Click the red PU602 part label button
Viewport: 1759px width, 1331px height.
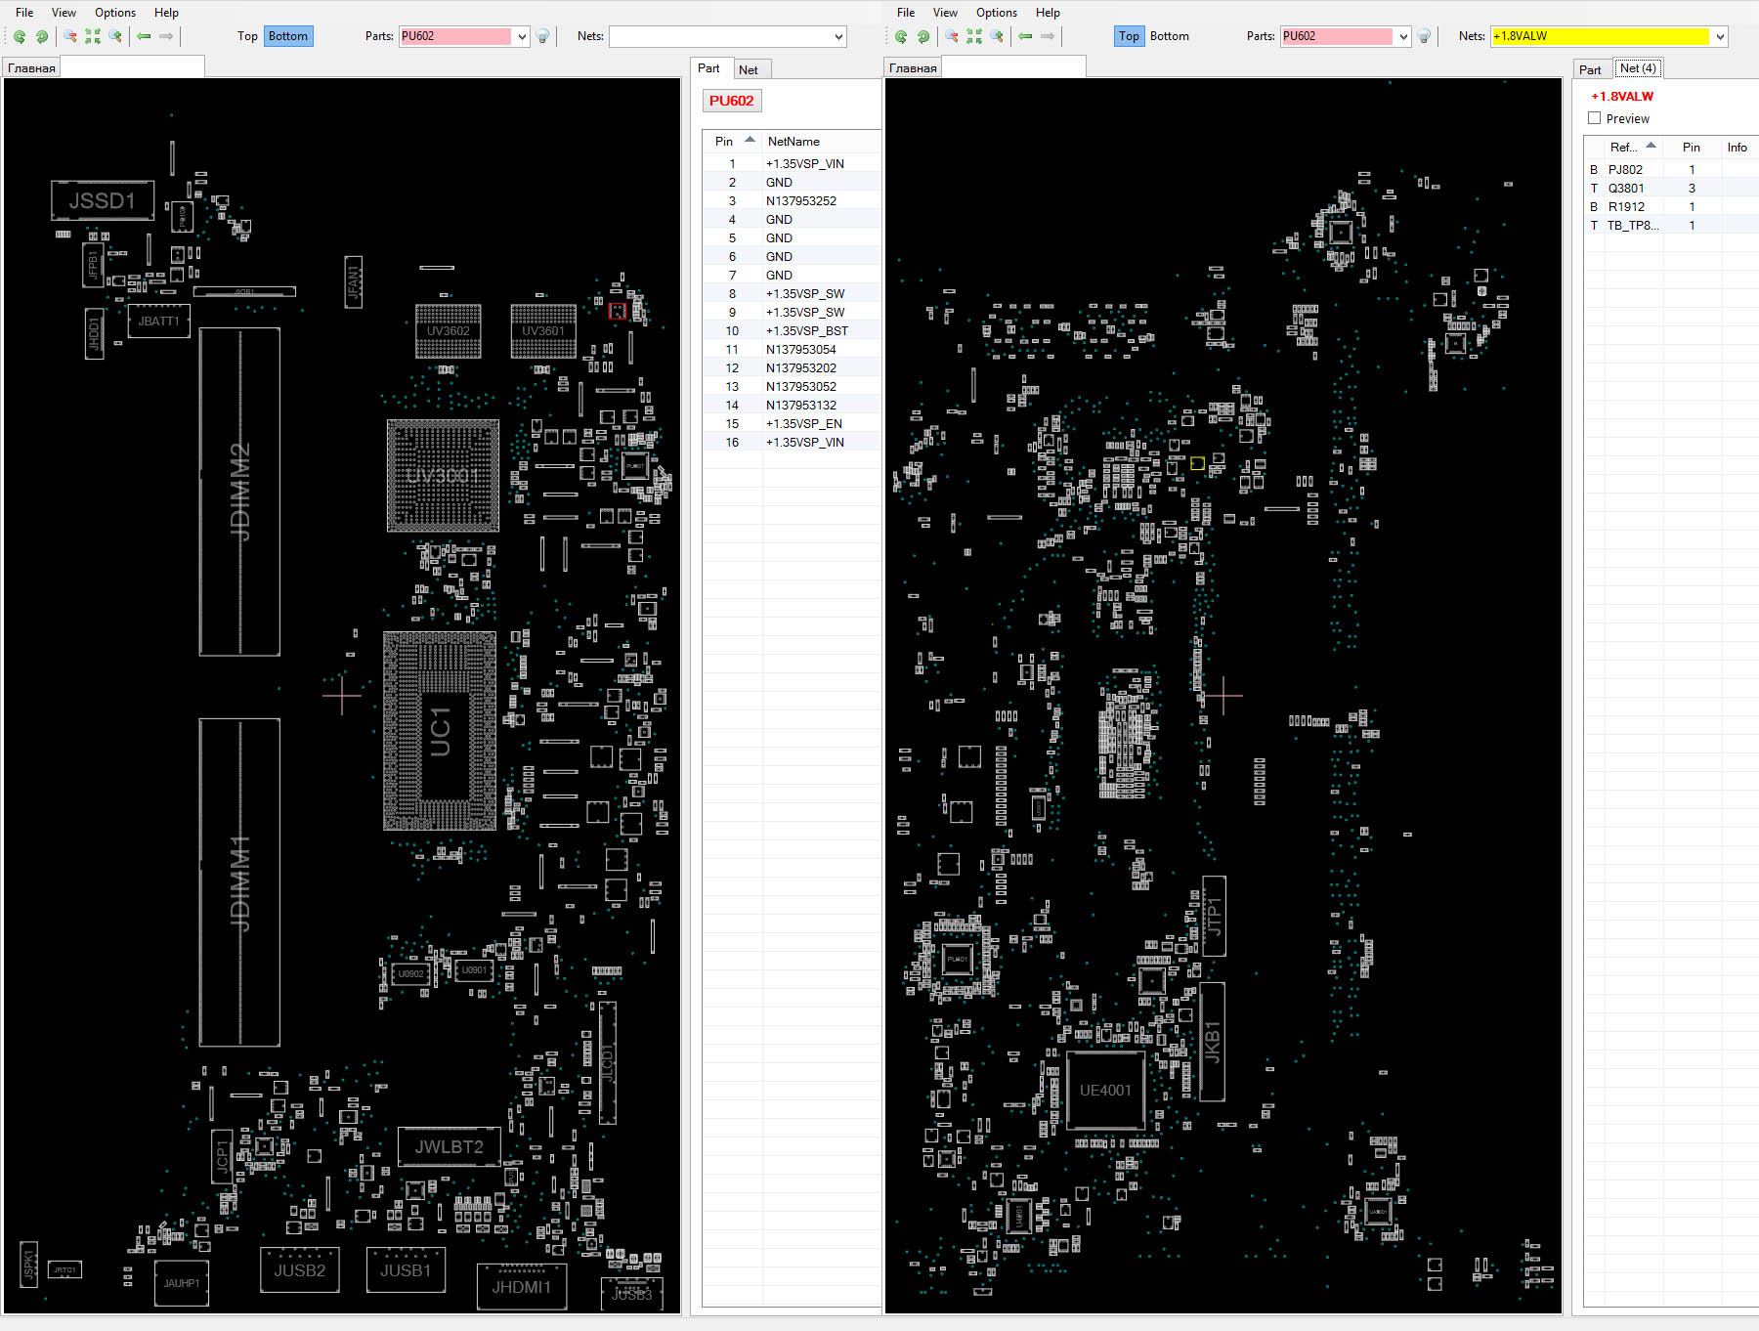(731, 101)
